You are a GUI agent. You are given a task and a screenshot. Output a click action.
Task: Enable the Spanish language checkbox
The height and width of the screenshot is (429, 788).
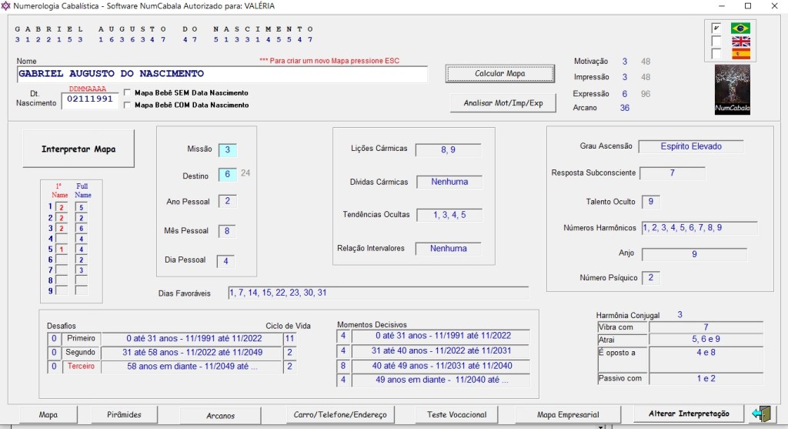click(716, 55)
